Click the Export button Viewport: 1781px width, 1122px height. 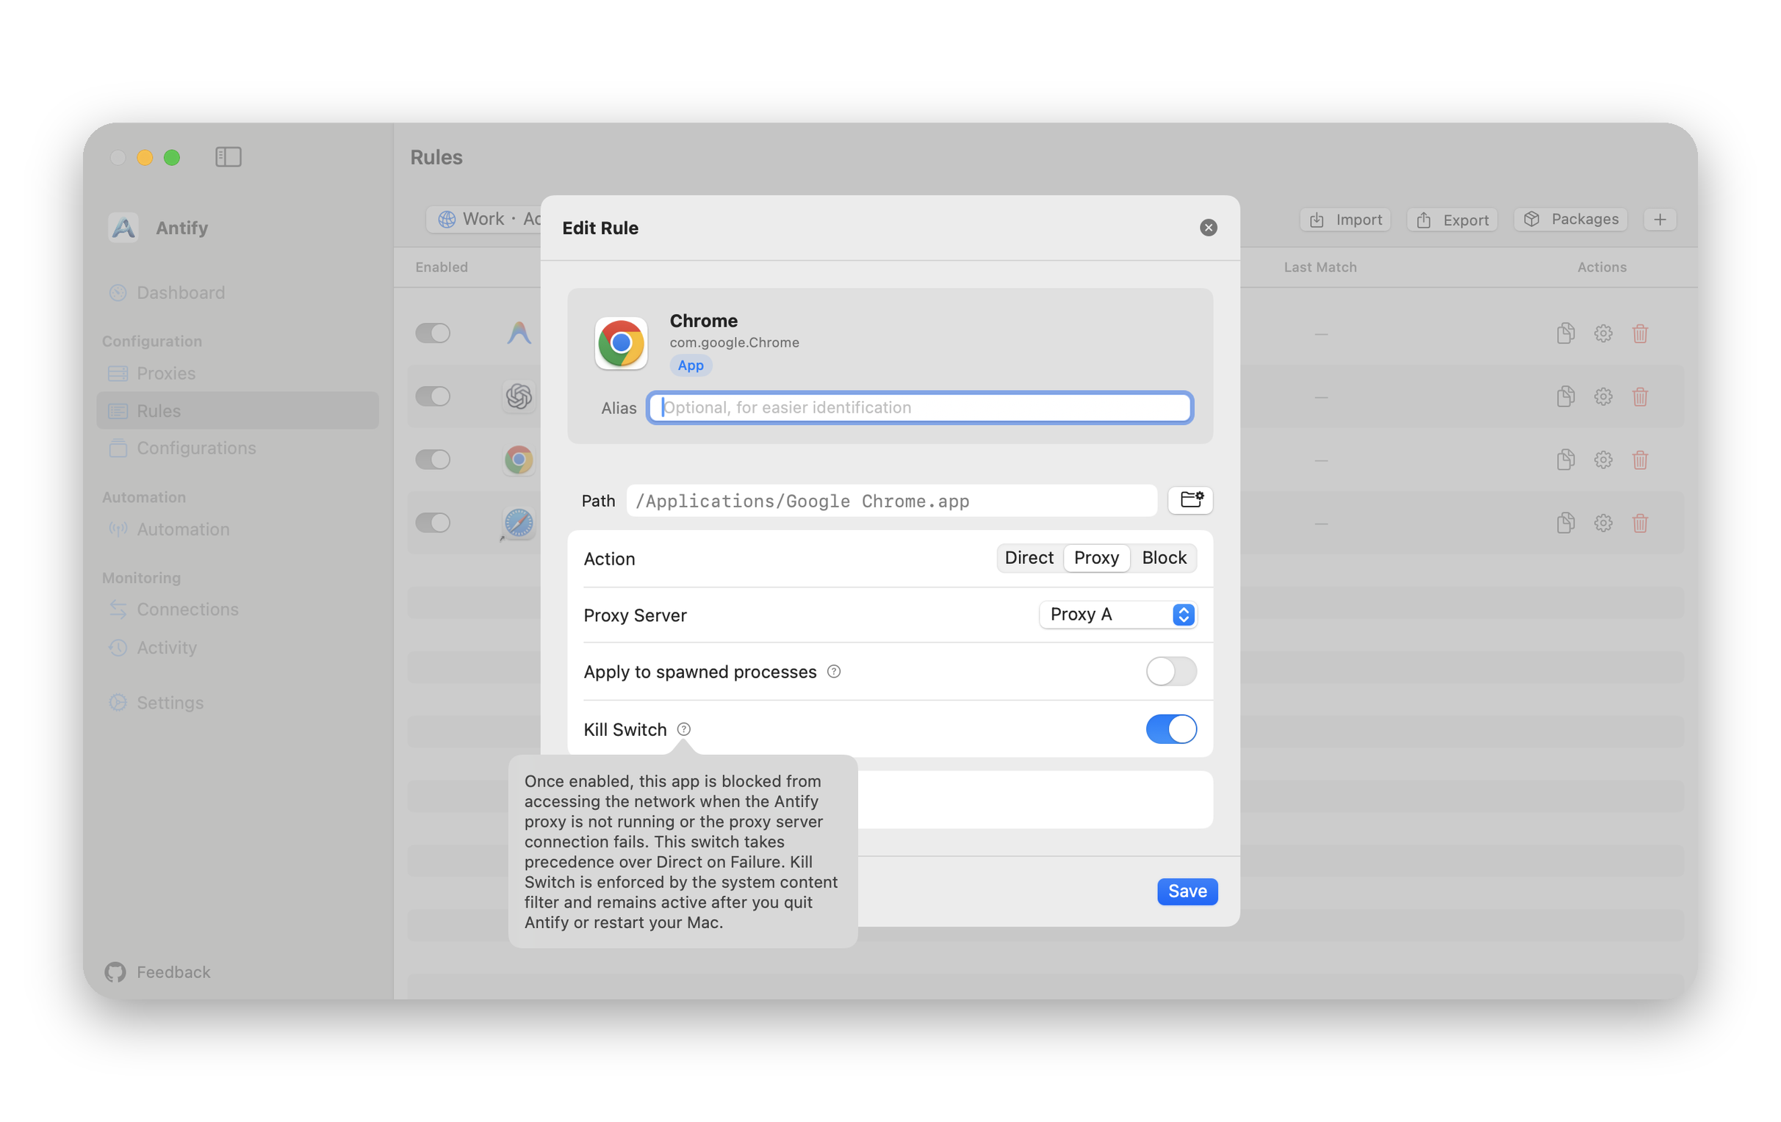coord(1451,220)
